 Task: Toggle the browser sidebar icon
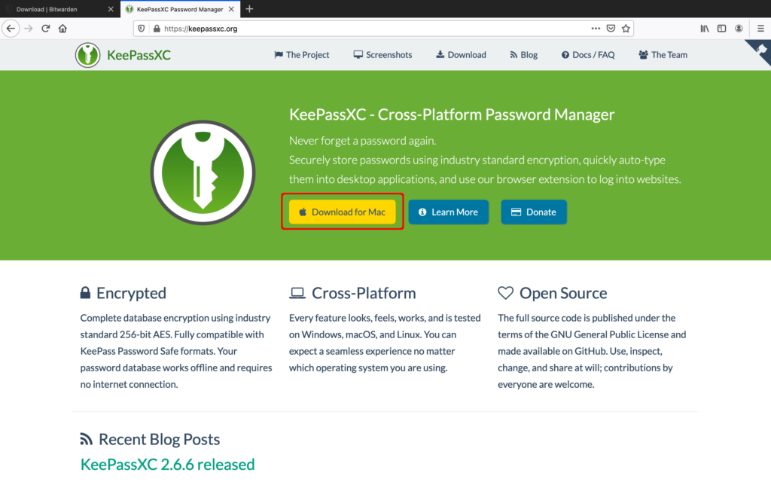pos(721,29)
